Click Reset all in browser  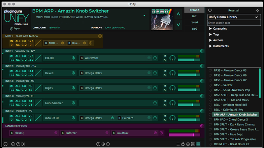click(234, 11)
